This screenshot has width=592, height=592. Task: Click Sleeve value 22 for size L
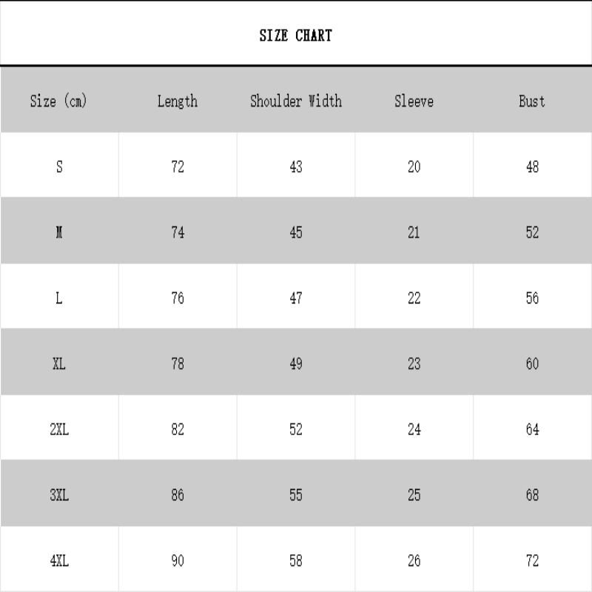coord(414,299)
